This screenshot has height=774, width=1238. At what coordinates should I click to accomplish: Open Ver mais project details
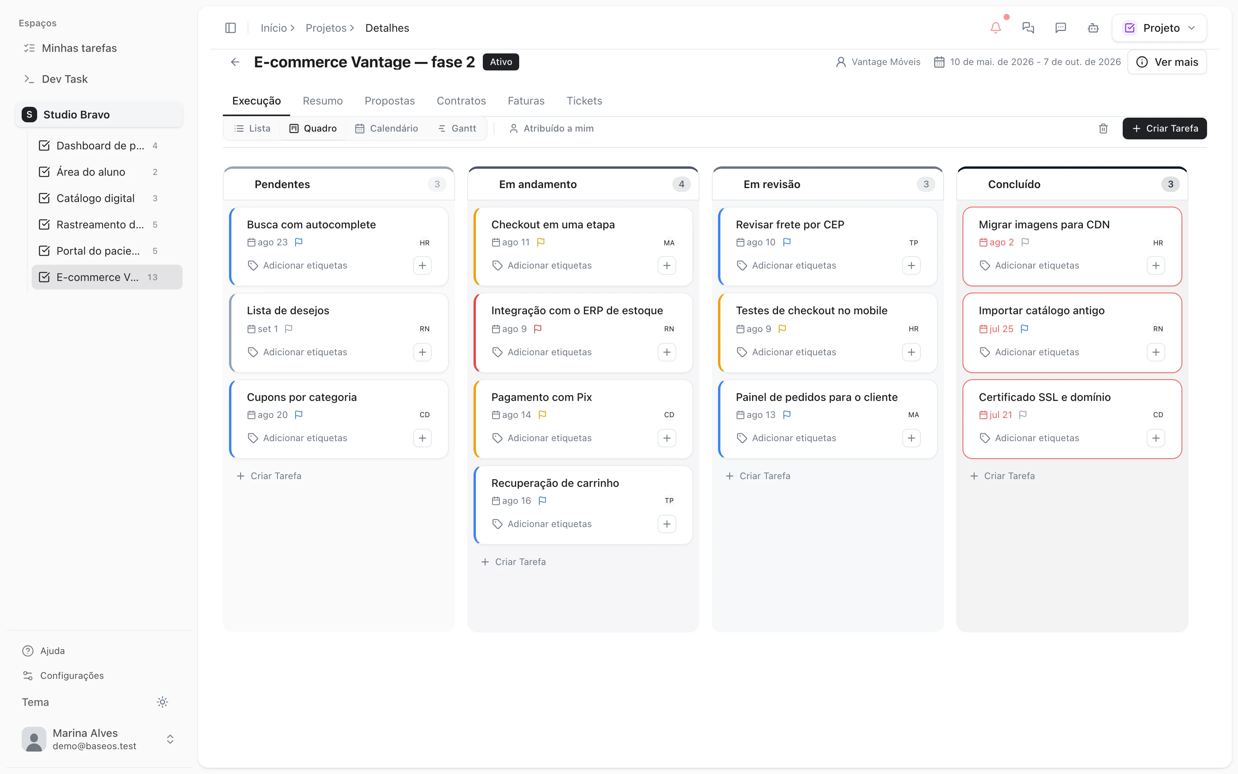point(1167,62)
